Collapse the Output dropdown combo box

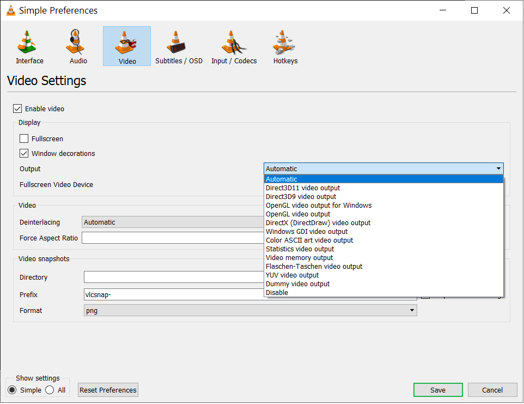[383, 168]
